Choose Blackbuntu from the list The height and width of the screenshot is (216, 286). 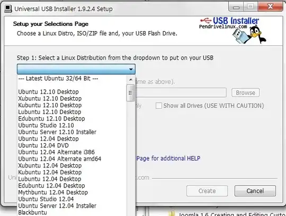(32, 212)
